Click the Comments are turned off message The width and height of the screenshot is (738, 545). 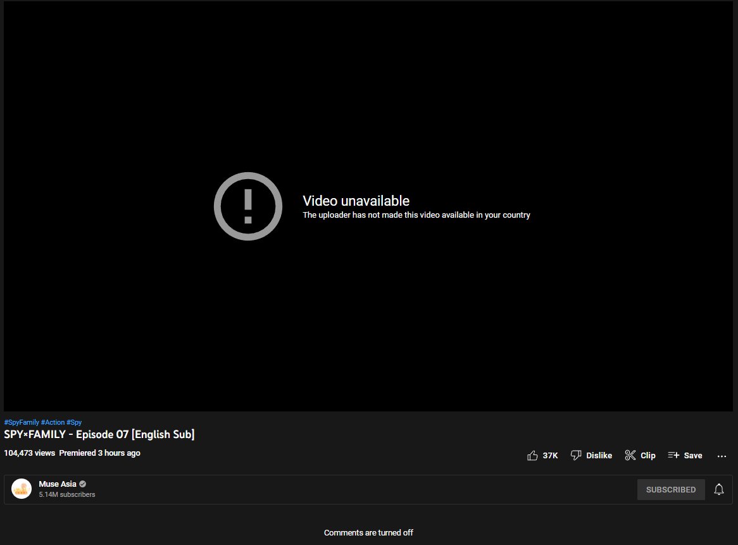pos(368,533)
